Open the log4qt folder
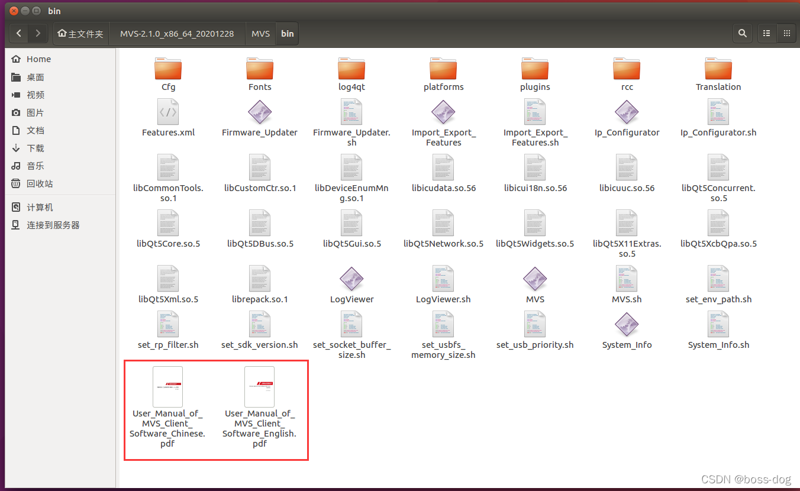This screenshot has width=800, height=491. (x=351, y=69)
